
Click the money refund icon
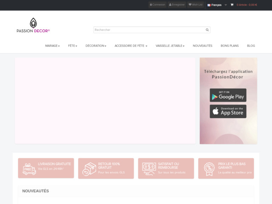tap(149, 168)
